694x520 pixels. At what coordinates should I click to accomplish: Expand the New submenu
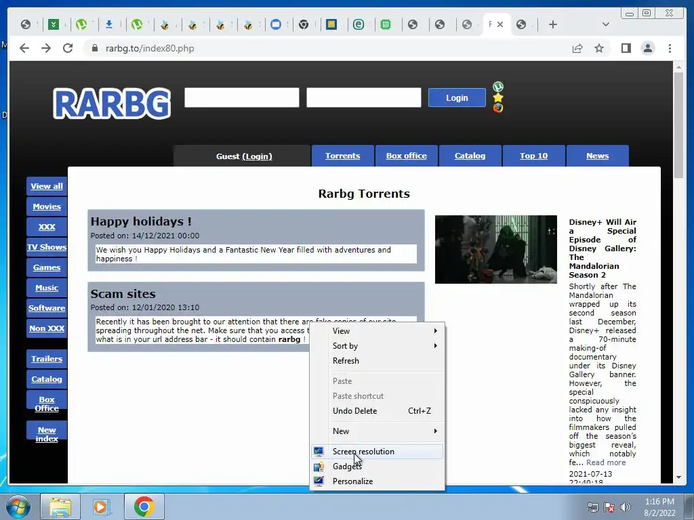[377, 431]
